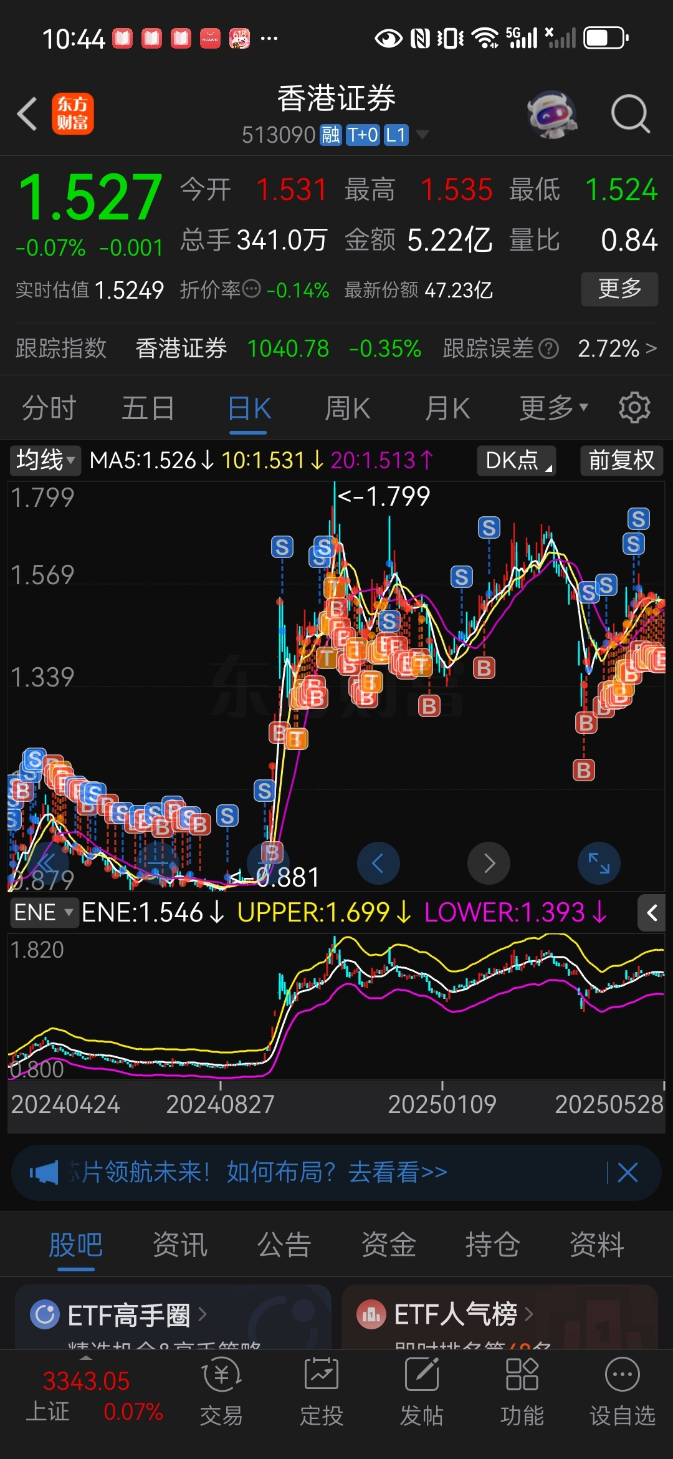Select the 日K tab
673x1459 pixels.
coord(249,409)
